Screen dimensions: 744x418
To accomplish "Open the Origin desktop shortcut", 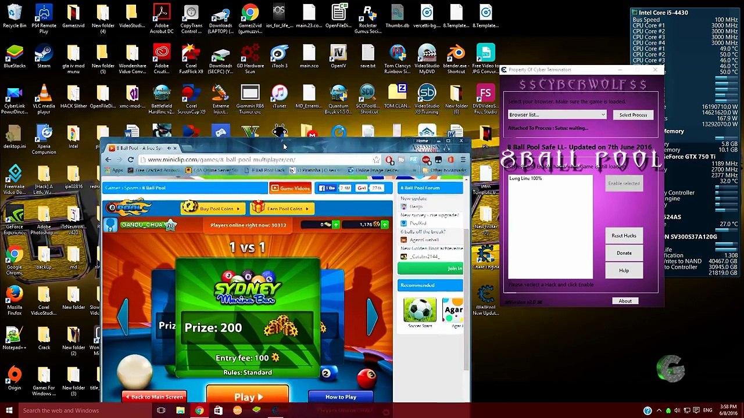I will pyautogui.click(x=15, y=379).
